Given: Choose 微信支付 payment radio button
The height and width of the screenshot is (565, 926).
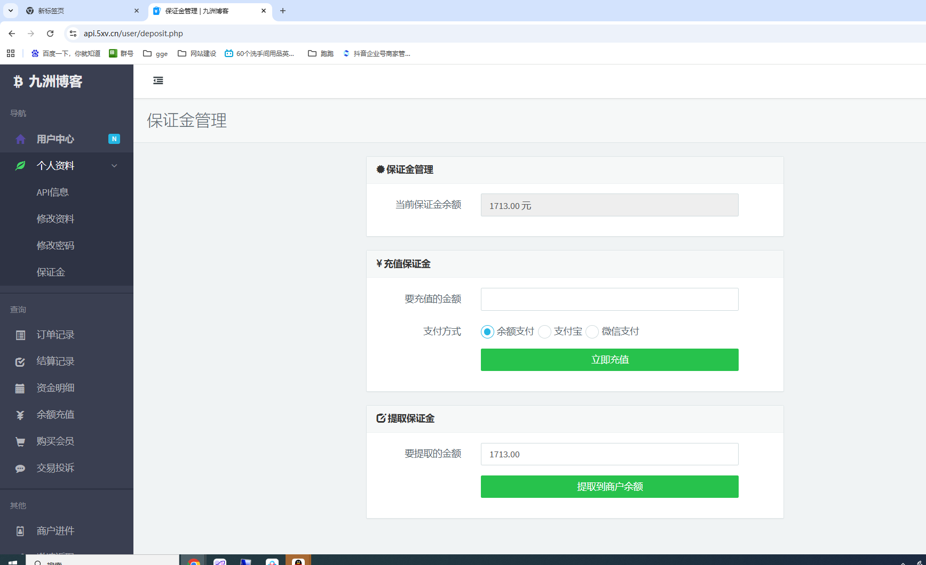Looking at the screenshot, I should tap(592, 332).
